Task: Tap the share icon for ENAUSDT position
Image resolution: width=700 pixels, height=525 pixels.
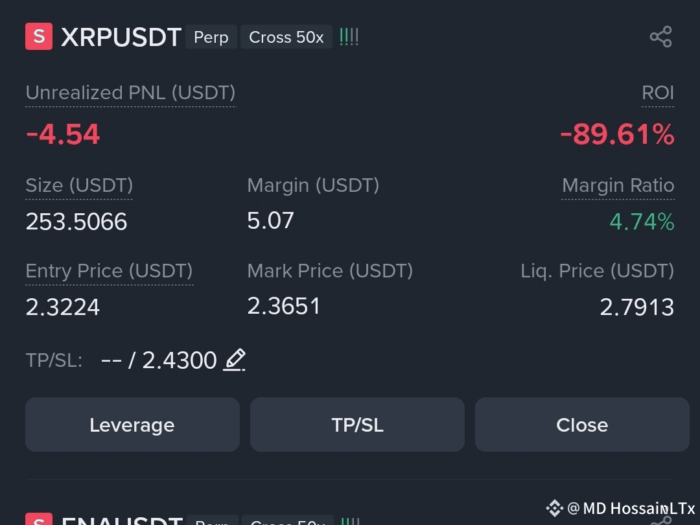Action: click(662, 520)
